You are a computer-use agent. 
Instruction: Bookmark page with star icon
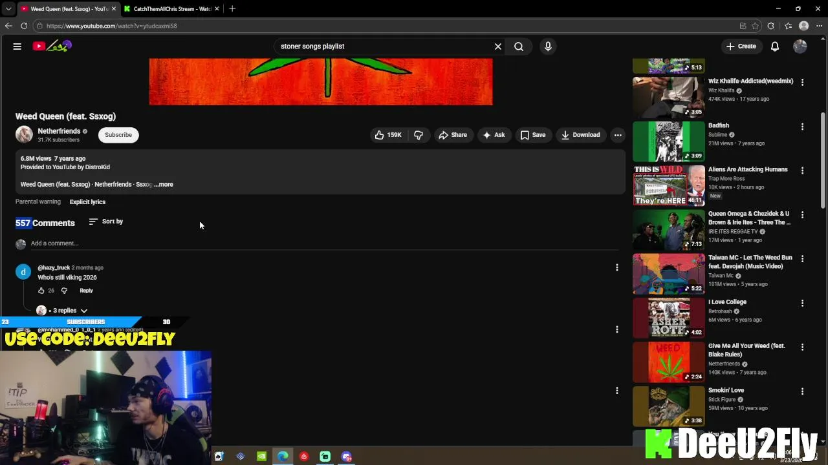pos(755,26)
